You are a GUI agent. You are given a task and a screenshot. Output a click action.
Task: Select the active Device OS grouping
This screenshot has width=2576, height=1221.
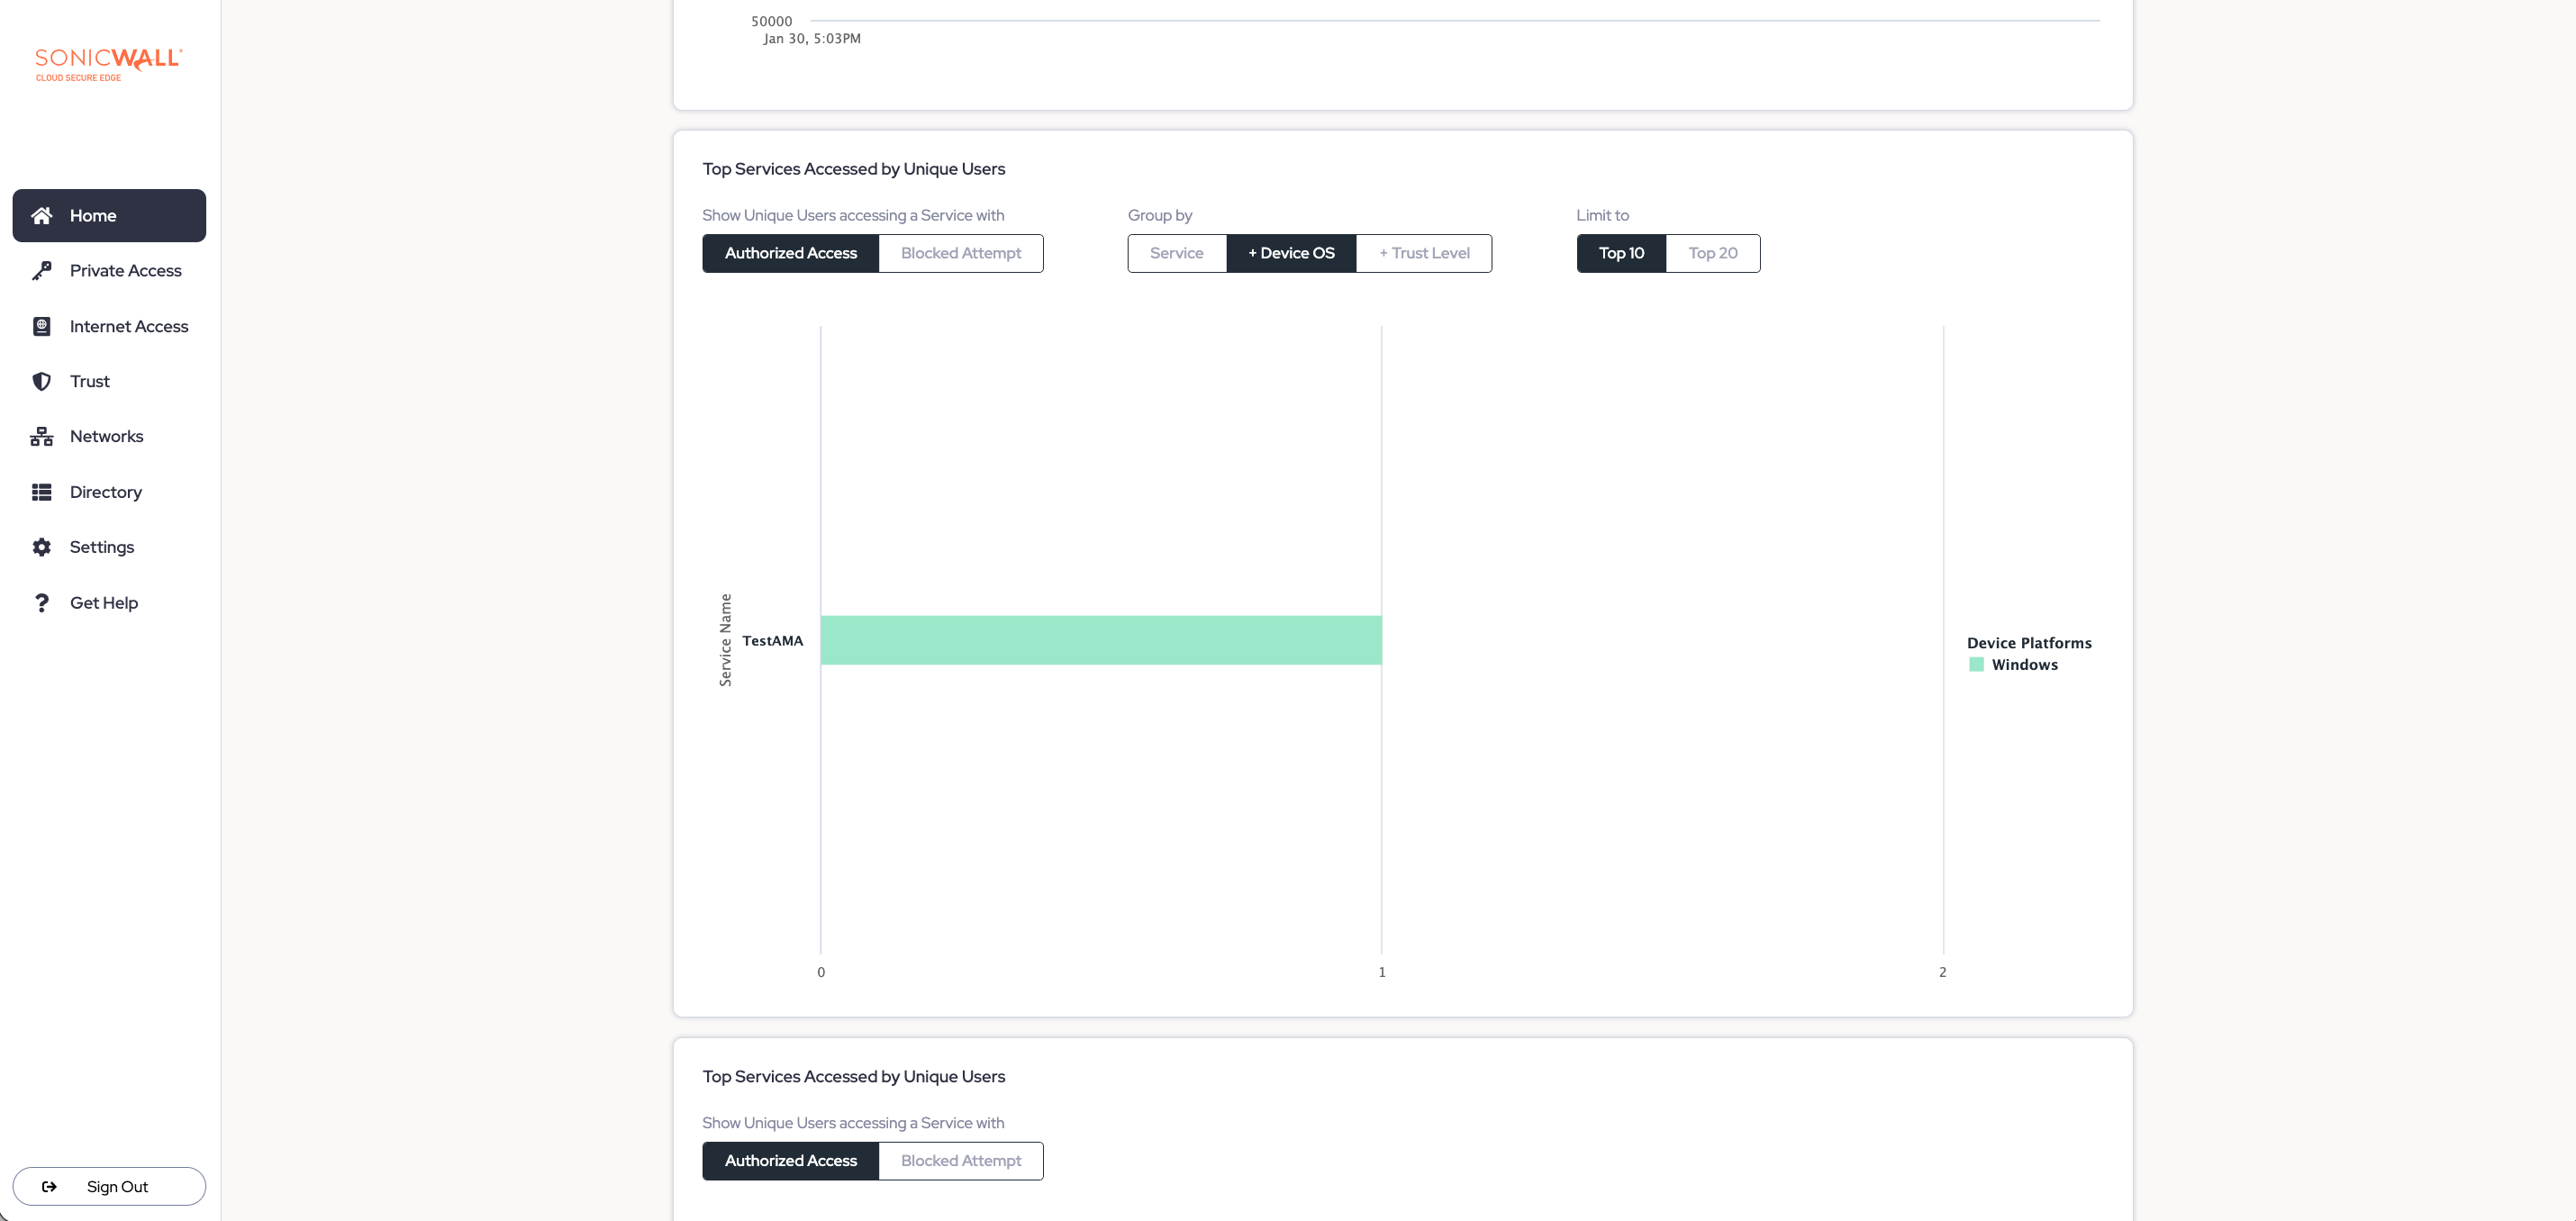click(x=1290, y=253)
